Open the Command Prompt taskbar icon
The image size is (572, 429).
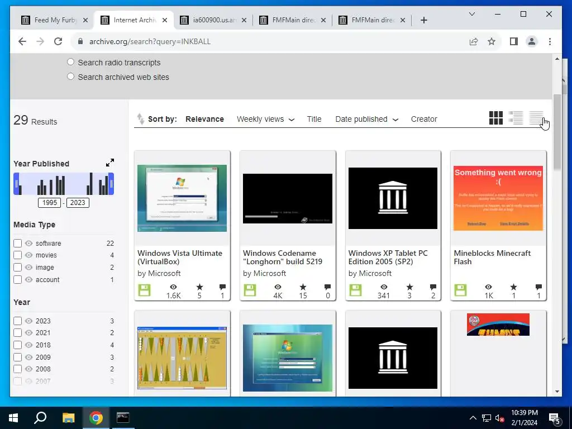click(x=123, y=418)
